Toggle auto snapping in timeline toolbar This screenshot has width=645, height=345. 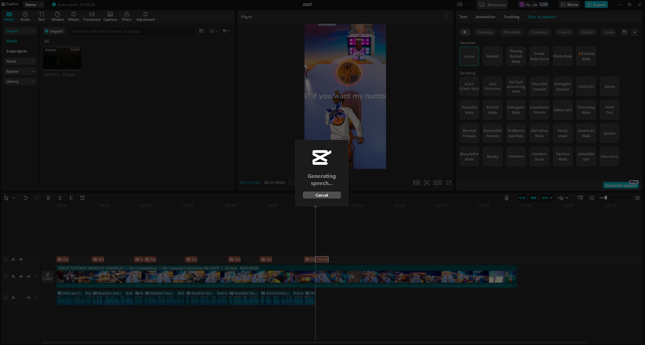(x=533, y=198)
